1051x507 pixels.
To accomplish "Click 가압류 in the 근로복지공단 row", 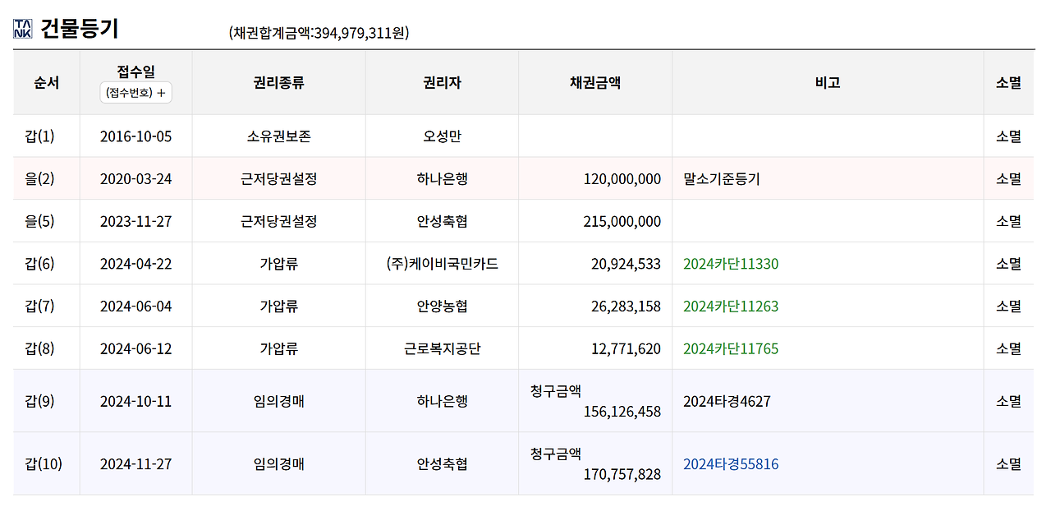I will 279,349.
